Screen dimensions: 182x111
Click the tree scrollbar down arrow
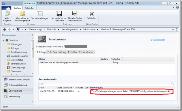[x=32, y=74]
